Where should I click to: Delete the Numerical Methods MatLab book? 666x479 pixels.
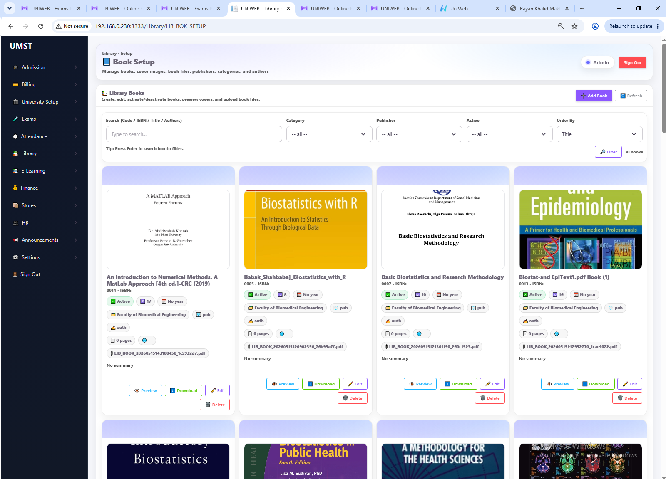coord(215,405)
